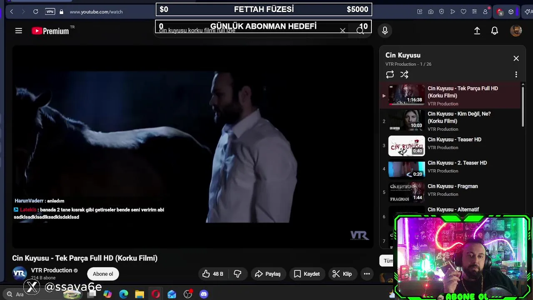Play Cin Kuyusu - Tek Parça Full HD playlist item

click(x=451, y=95)
